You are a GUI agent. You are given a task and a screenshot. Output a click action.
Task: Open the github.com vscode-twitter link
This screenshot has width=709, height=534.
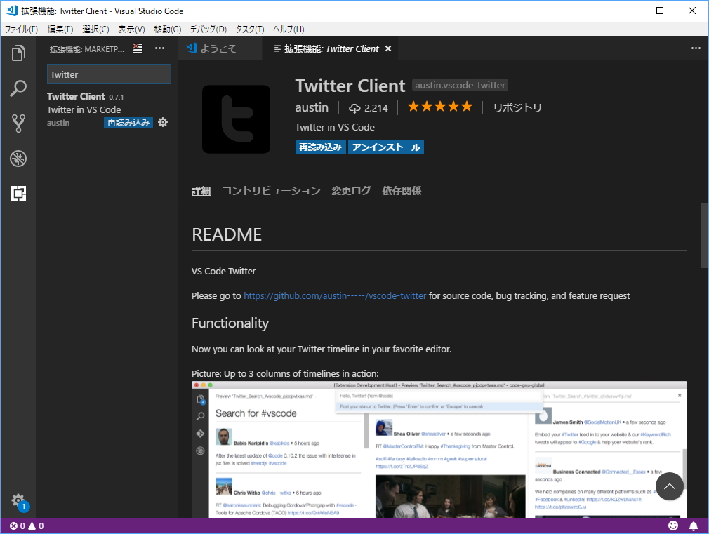tap(335, 295)
